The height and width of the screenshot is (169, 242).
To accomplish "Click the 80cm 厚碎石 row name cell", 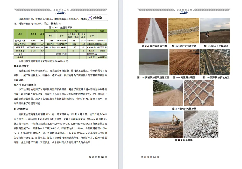I will coord(20,44).
